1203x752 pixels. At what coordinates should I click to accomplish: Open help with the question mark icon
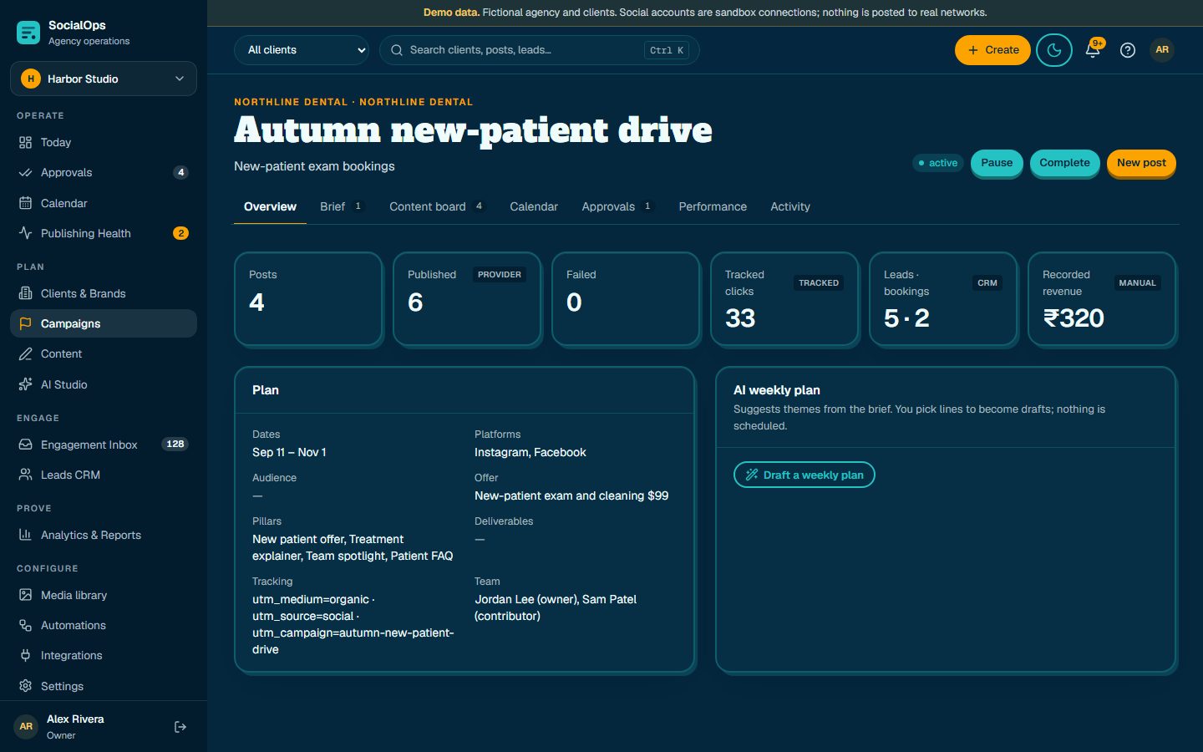pos(1128,50)
